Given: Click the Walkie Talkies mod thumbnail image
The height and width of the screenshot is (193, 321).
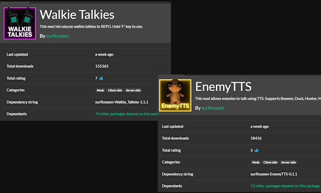Looking at the screenshot, I should pyautogui.click(x=20, y=23).
